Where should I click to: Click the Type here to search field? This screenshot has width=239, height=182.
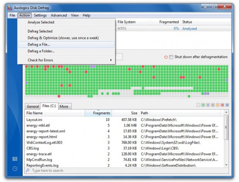click(127, 171)
